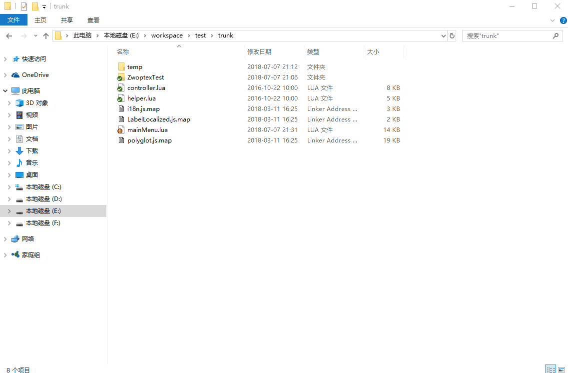Image resolution: width=568 pixels, height=373 pixels.
Task: Click workspace in the breadcrumb path
Action: pyautogui.click(x=167, y=35)
